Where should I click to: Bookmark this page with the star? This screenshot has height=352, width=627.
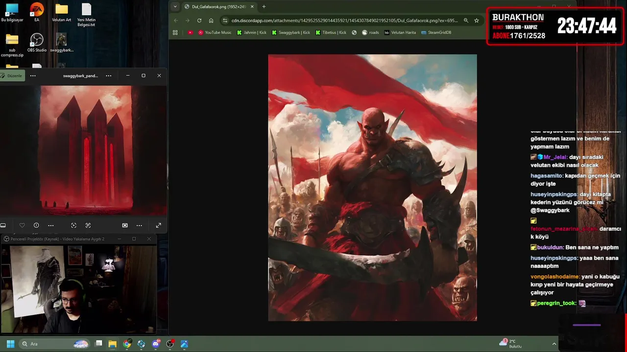477,21
